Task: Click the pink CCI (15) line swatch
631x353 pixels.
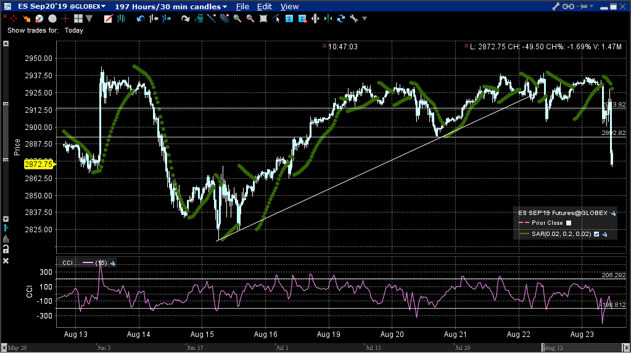Action: [88, 263]
